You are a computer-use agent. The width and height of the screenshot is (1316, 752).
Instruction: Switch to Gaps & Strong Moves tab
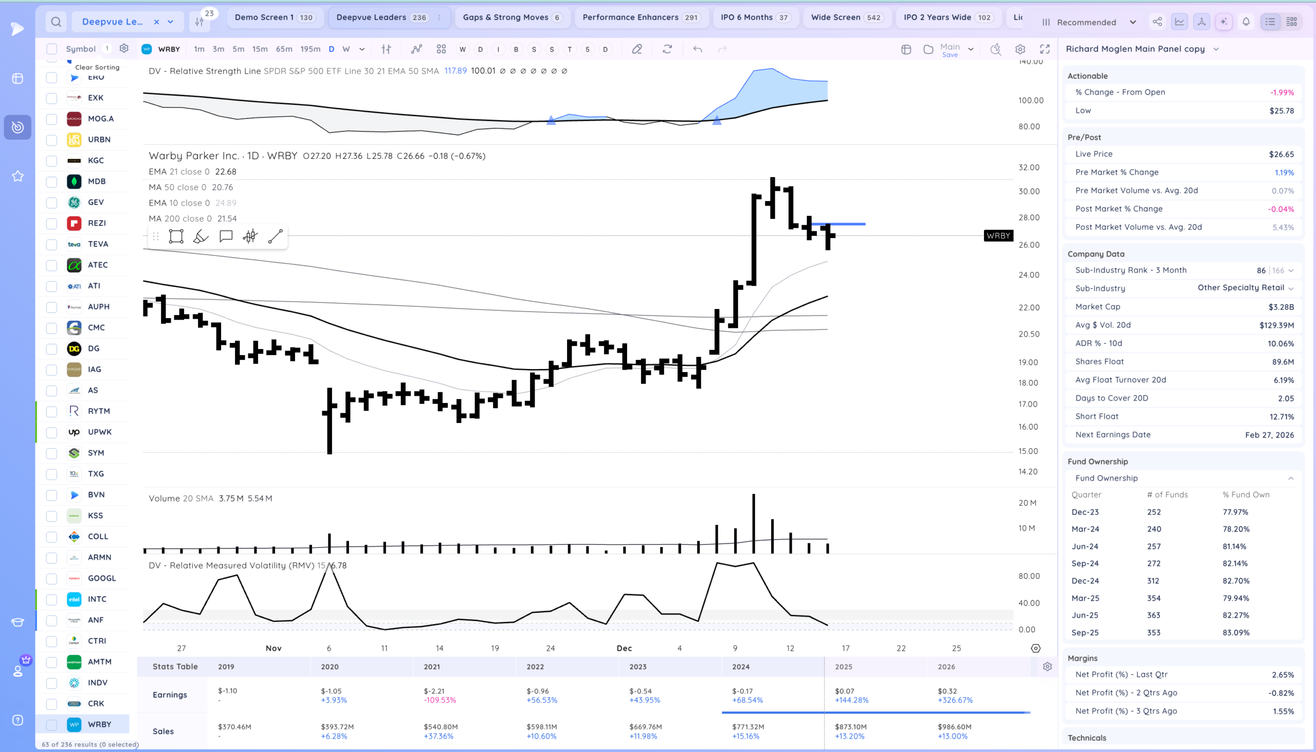tap(511, 17)
